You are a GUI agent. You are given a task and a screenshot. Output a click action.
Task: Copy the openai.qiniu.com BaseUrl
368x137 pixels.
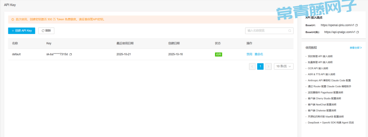tap(357, 25)
